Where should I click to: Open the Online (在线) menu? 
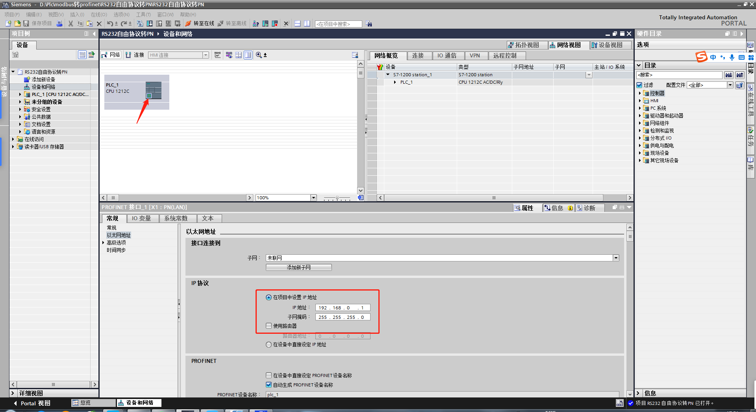[x=99, y=15]
